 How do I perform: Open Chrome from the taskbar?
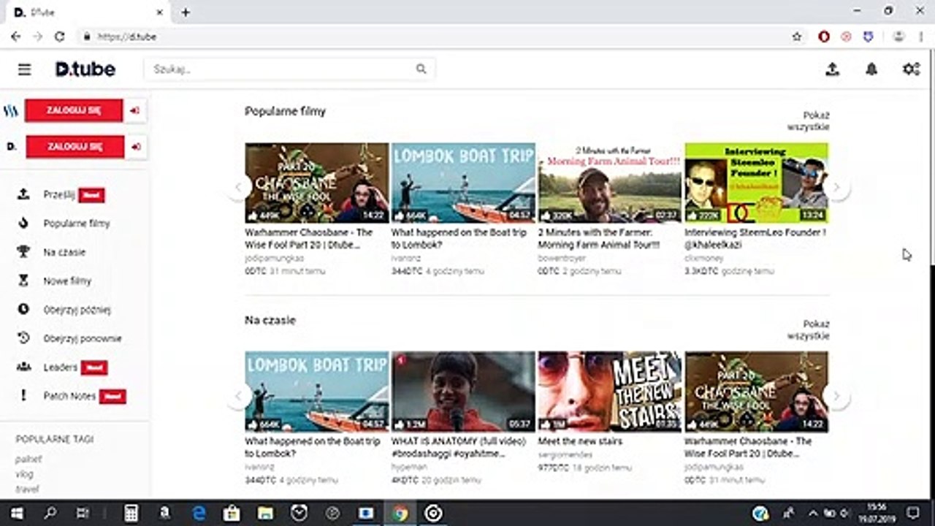coord(400,513)
